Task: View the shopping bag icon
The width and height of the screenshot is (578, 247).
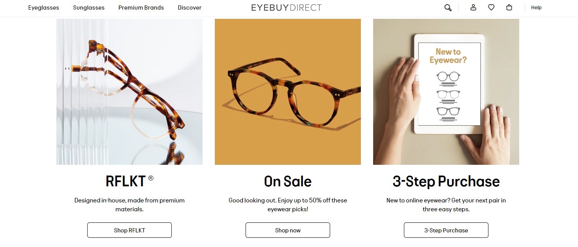Action: click(509, 7)
